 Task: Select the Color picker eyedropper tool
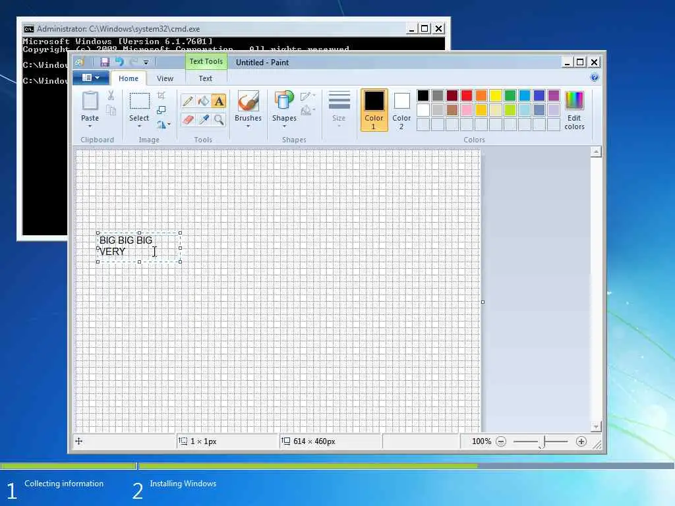[204, 119]
